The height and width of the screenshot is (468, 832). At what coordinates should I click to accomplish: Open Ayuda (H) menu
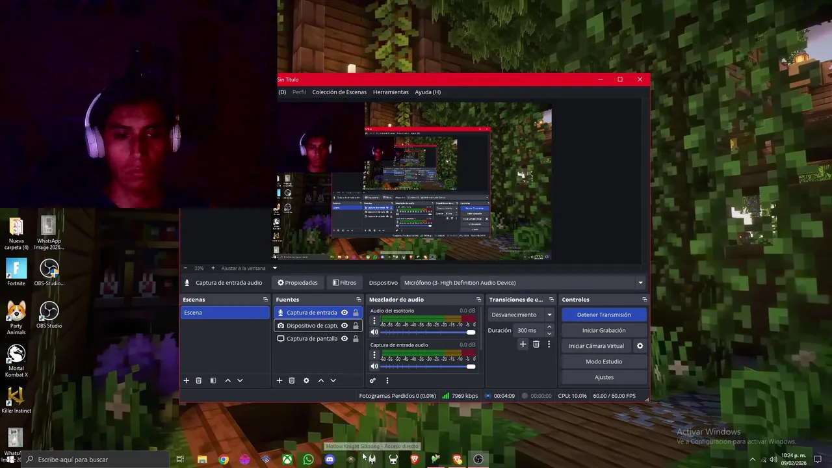pyautogui.click(x=428, y=92)
